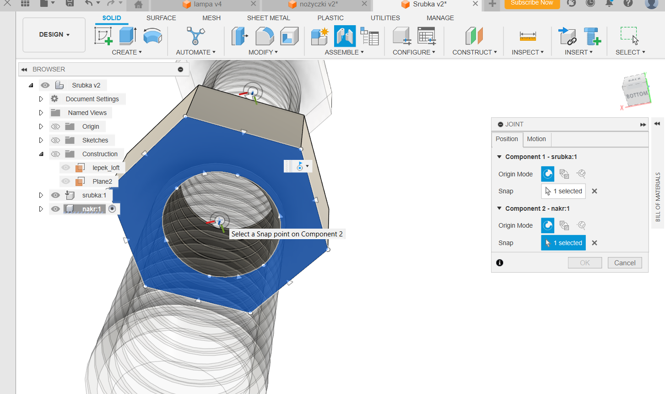Click the New Component icon
The image size is (665, 394).
tap(320, 36)
